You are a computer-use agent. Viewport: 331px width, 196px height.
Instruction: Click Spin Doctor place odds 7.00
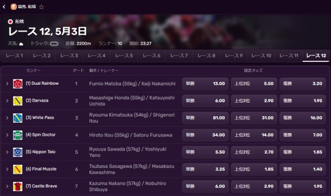click(303, 135)
